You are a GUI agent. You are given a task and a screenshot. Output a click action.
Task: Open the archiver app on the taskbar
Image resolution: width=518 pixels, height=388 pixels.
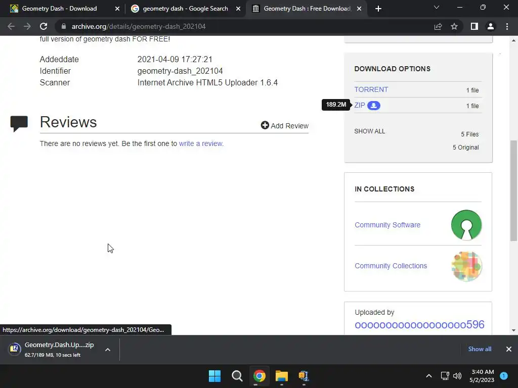pos(304,376)
